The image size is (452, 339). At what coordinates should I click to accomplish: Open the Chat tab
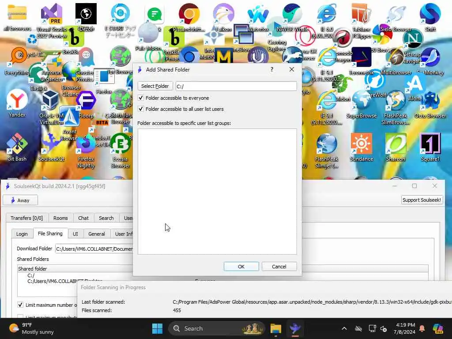click(x=83, y=218)
